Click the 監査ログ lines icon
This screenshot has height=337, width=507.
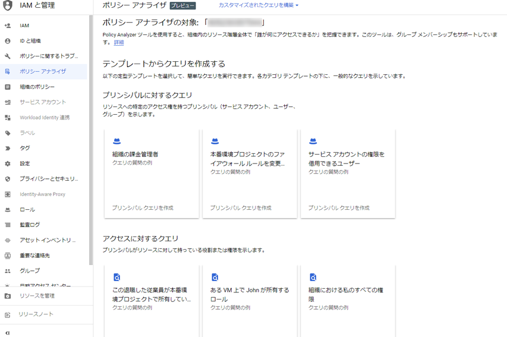tap(8, 225)
